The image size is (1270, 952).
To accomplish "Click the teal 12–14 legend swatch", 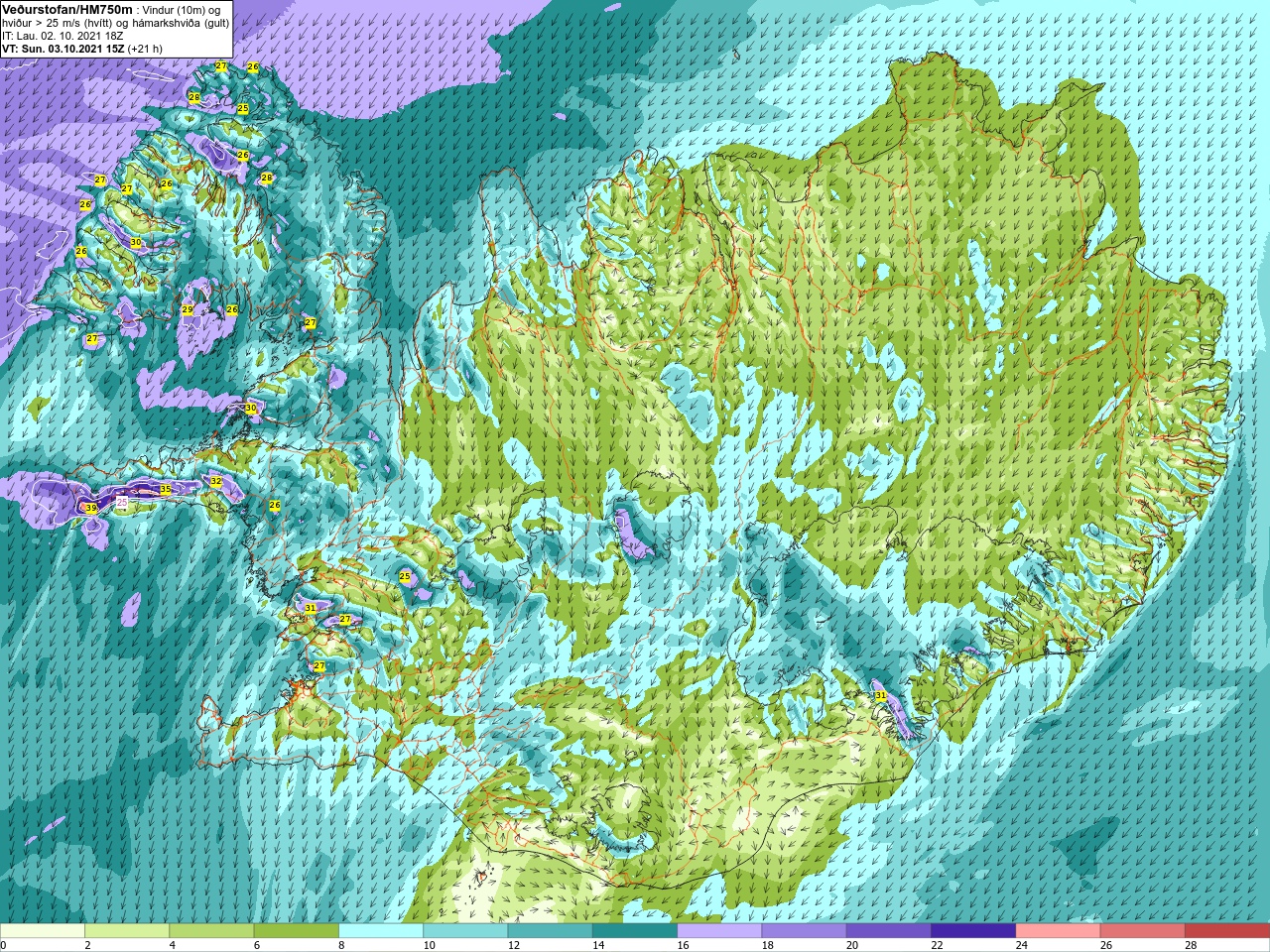I will tap(551, 931).
